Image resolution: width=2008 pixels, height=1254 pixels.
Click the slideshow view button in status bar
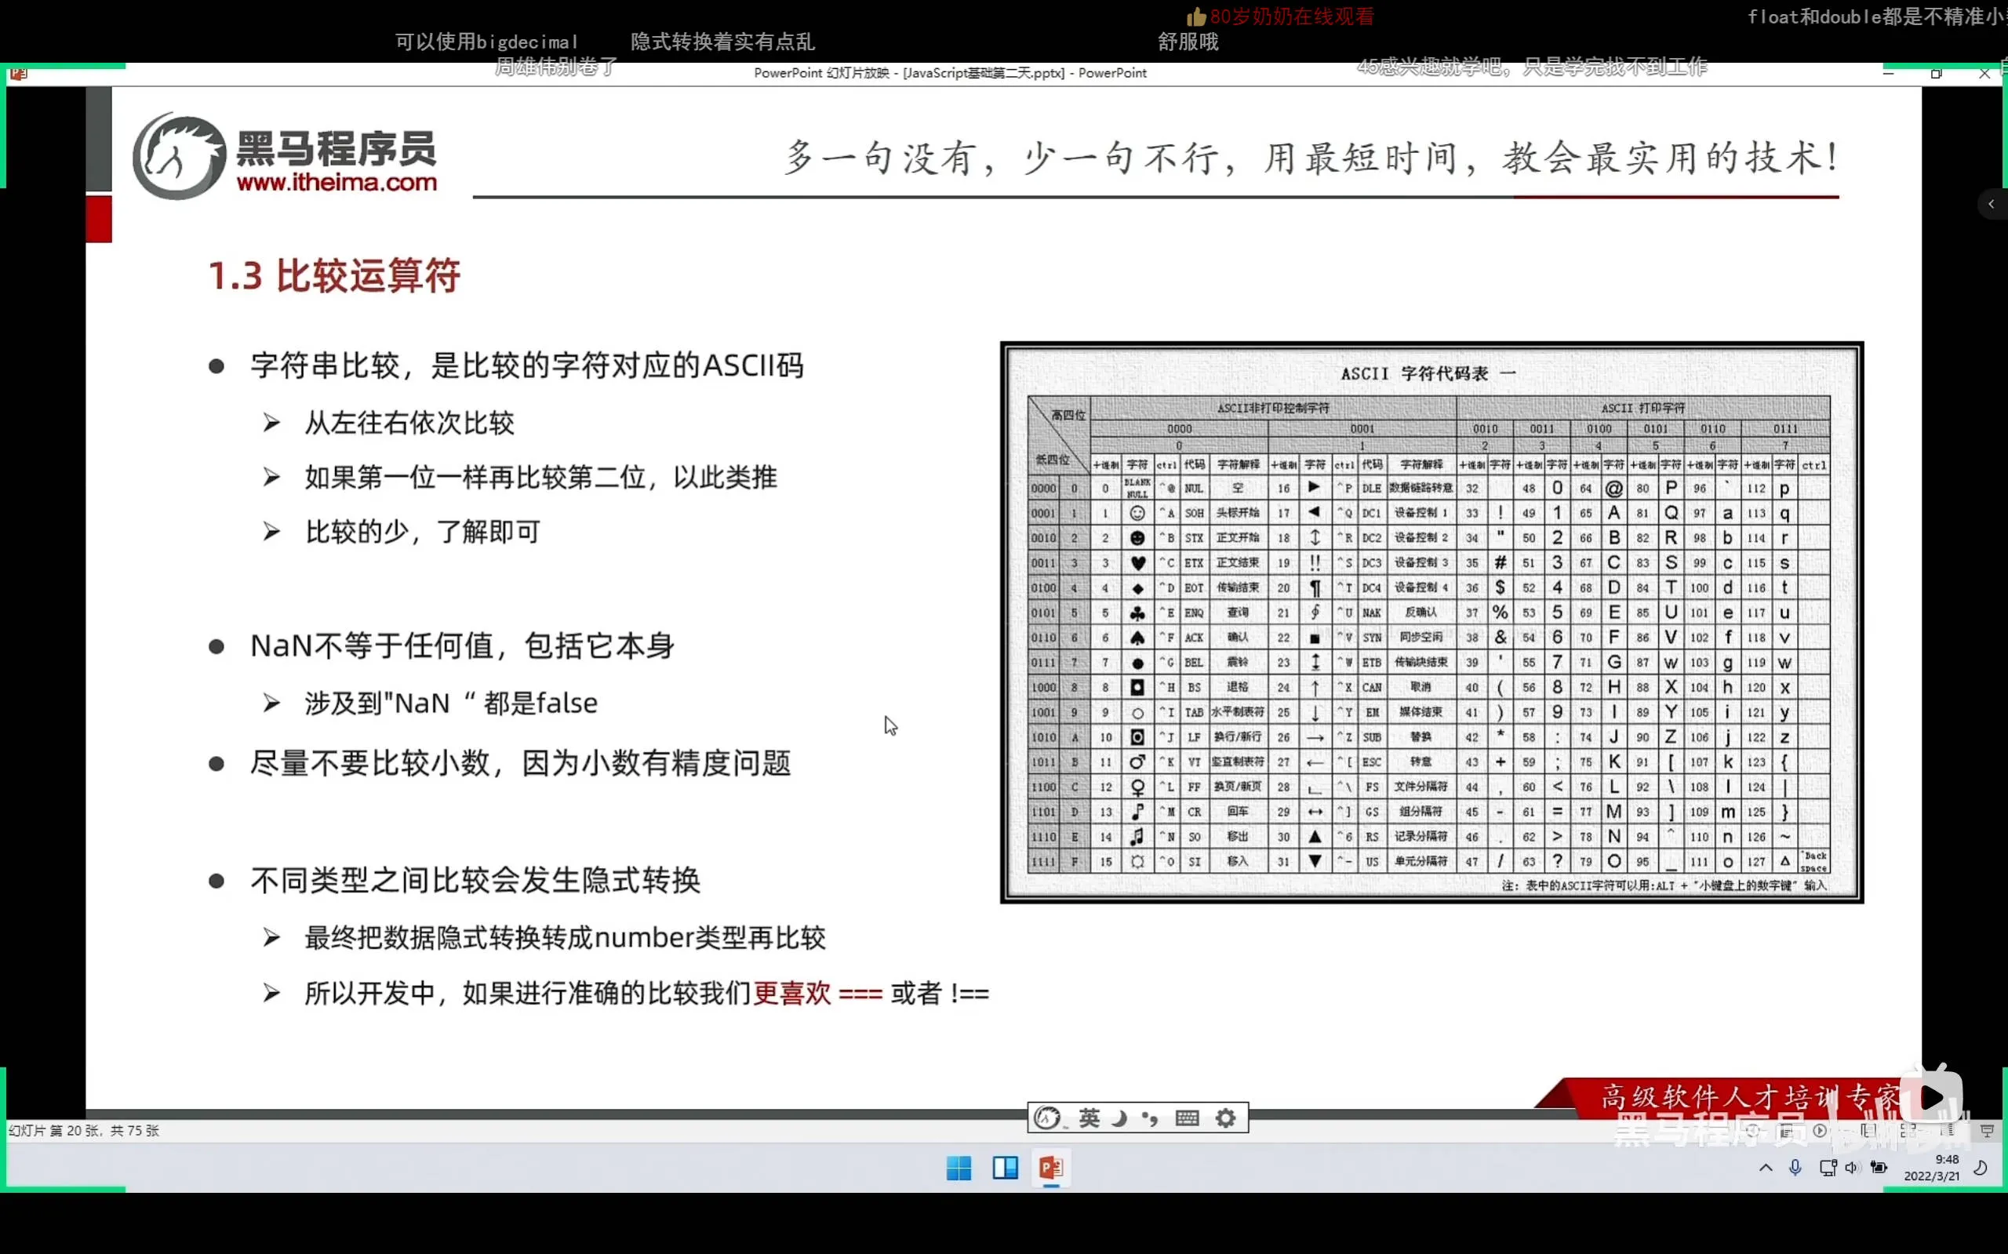pos(1987,1130)
